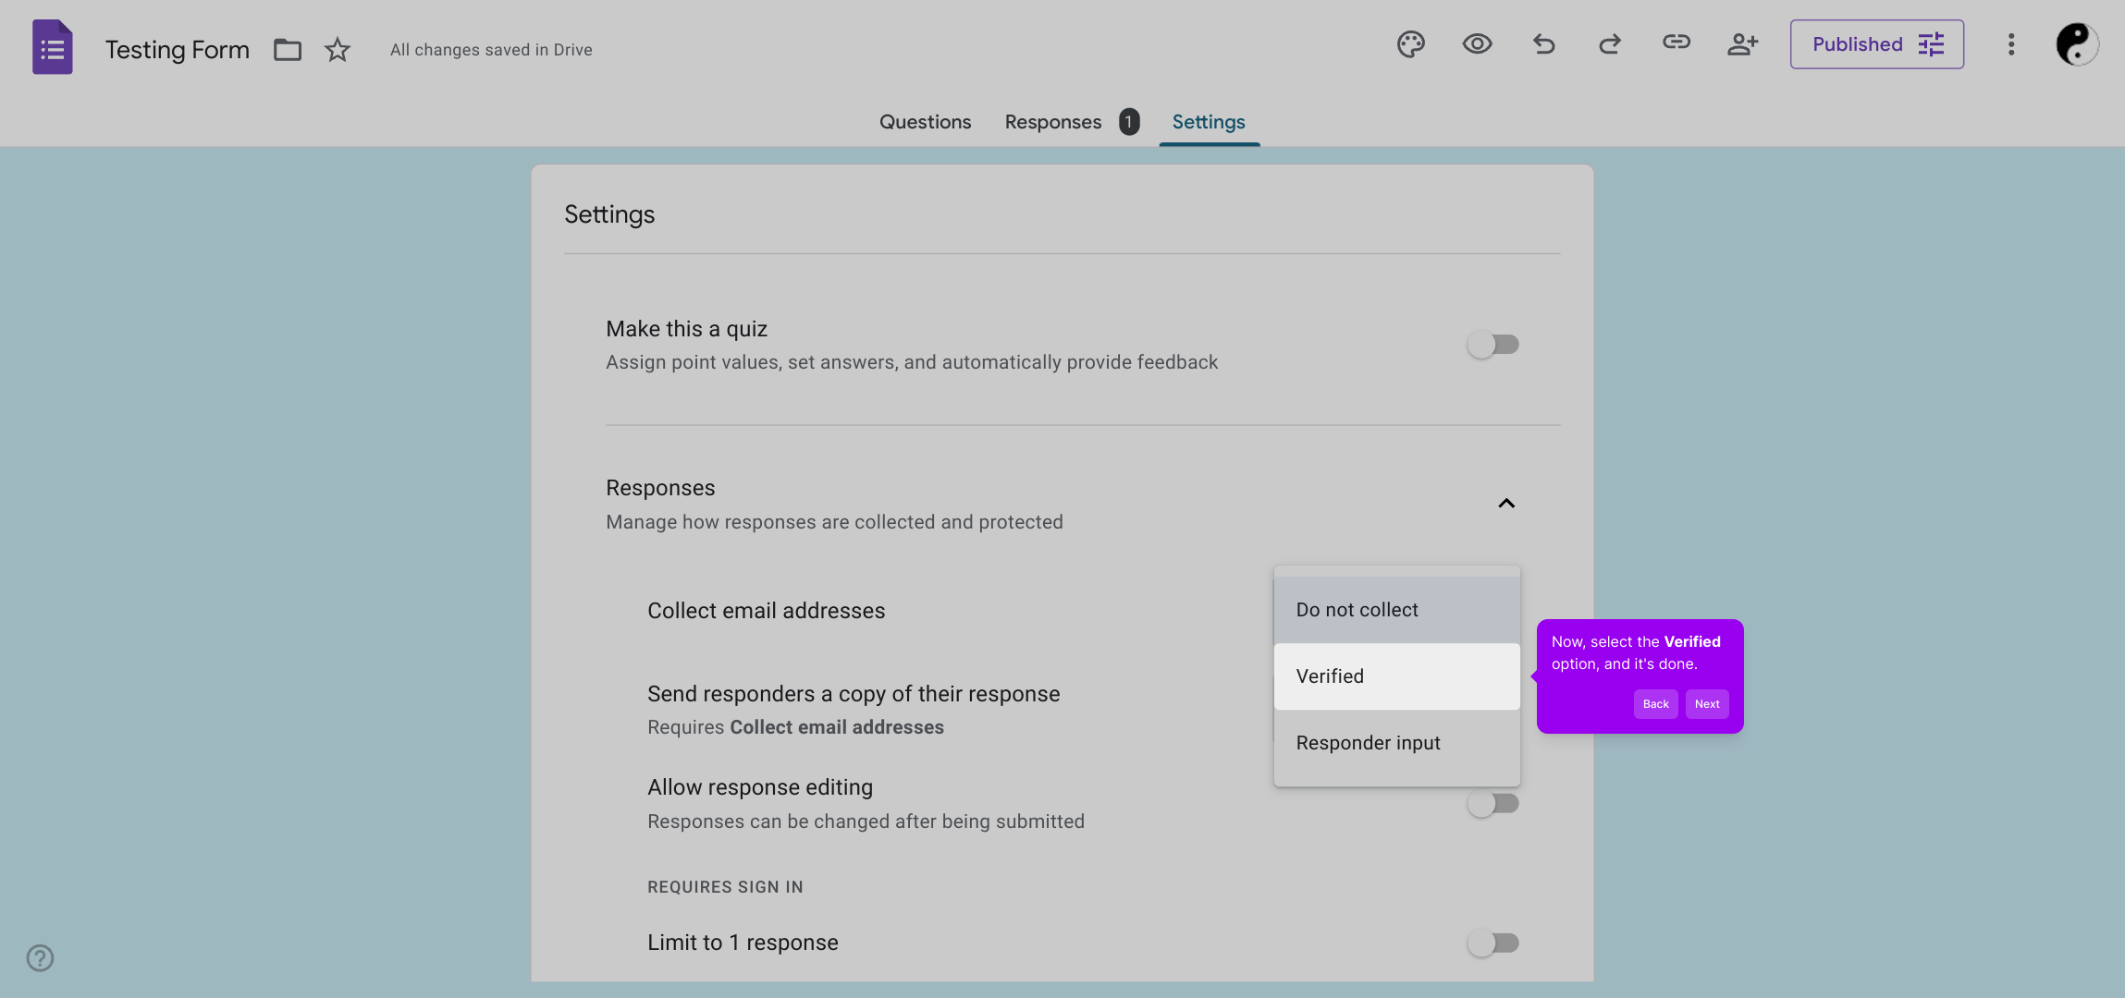
Task: Click the redo arrow icon
Action: (1610, 44)
